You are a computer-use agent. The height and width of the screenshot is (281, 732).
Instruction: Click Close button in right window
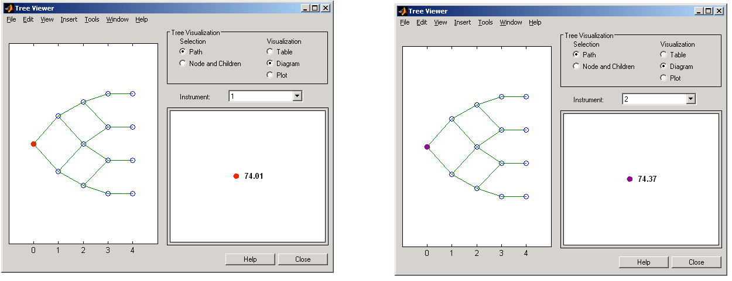point(696,262)
